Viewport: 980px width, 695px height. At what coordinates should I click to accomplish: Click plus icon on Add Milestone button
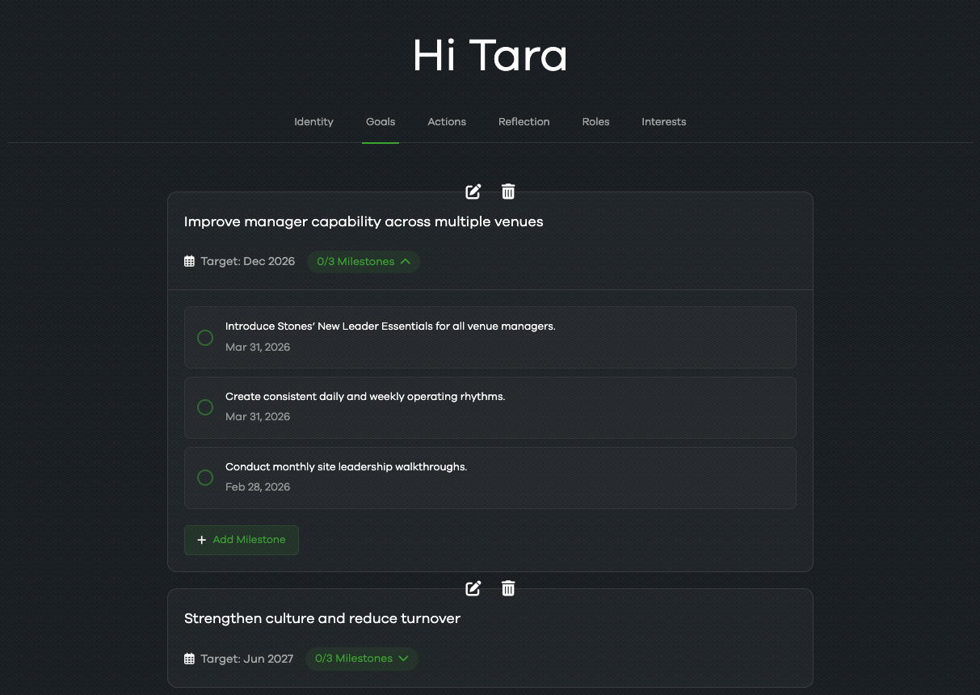coord(202,540)
